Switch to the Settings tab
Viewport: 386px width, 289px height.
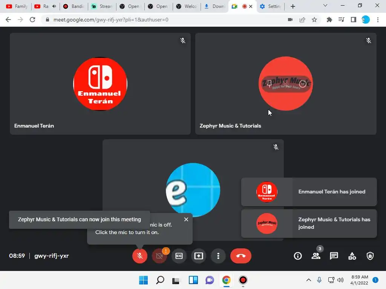tap(271, 6)
